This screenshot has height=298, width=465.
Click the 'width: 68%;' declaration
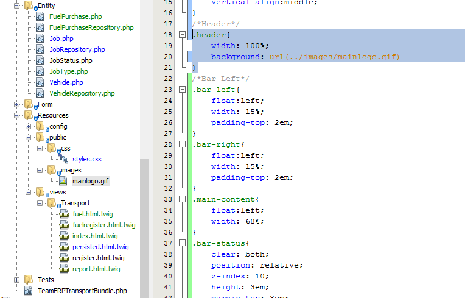[x=237, y=221]
